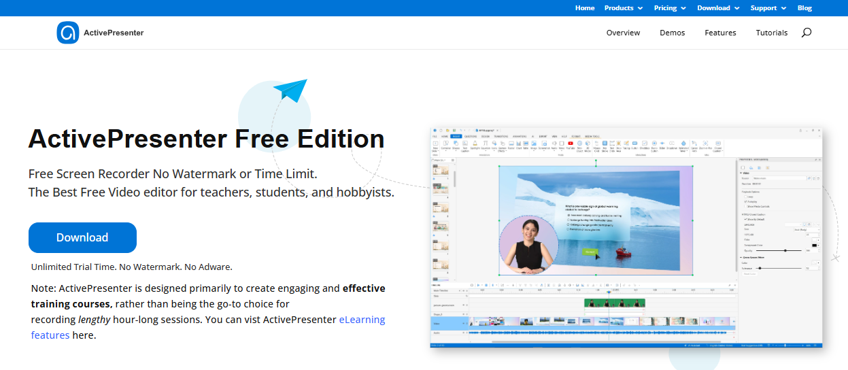Click the blue Download button

coord(82,237)
